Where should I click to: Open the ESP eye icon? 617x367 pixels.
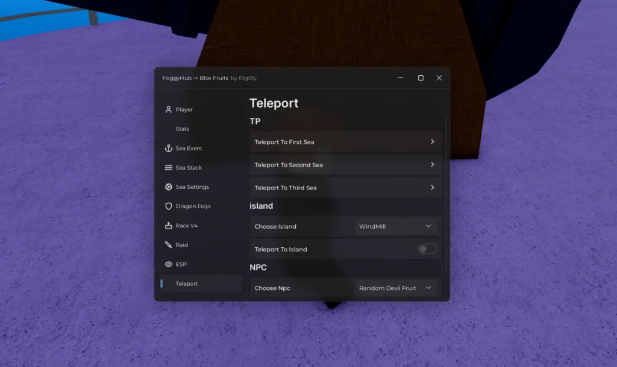pos(169,264)
